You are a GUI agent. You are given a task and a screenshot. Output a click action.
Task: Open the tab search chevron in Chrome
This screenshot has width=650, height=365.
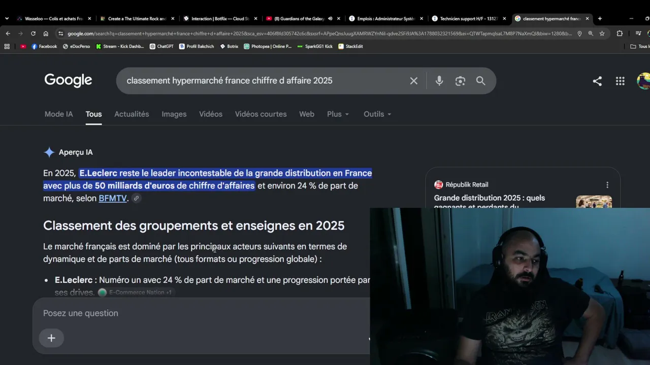click(x=7, y=19)
